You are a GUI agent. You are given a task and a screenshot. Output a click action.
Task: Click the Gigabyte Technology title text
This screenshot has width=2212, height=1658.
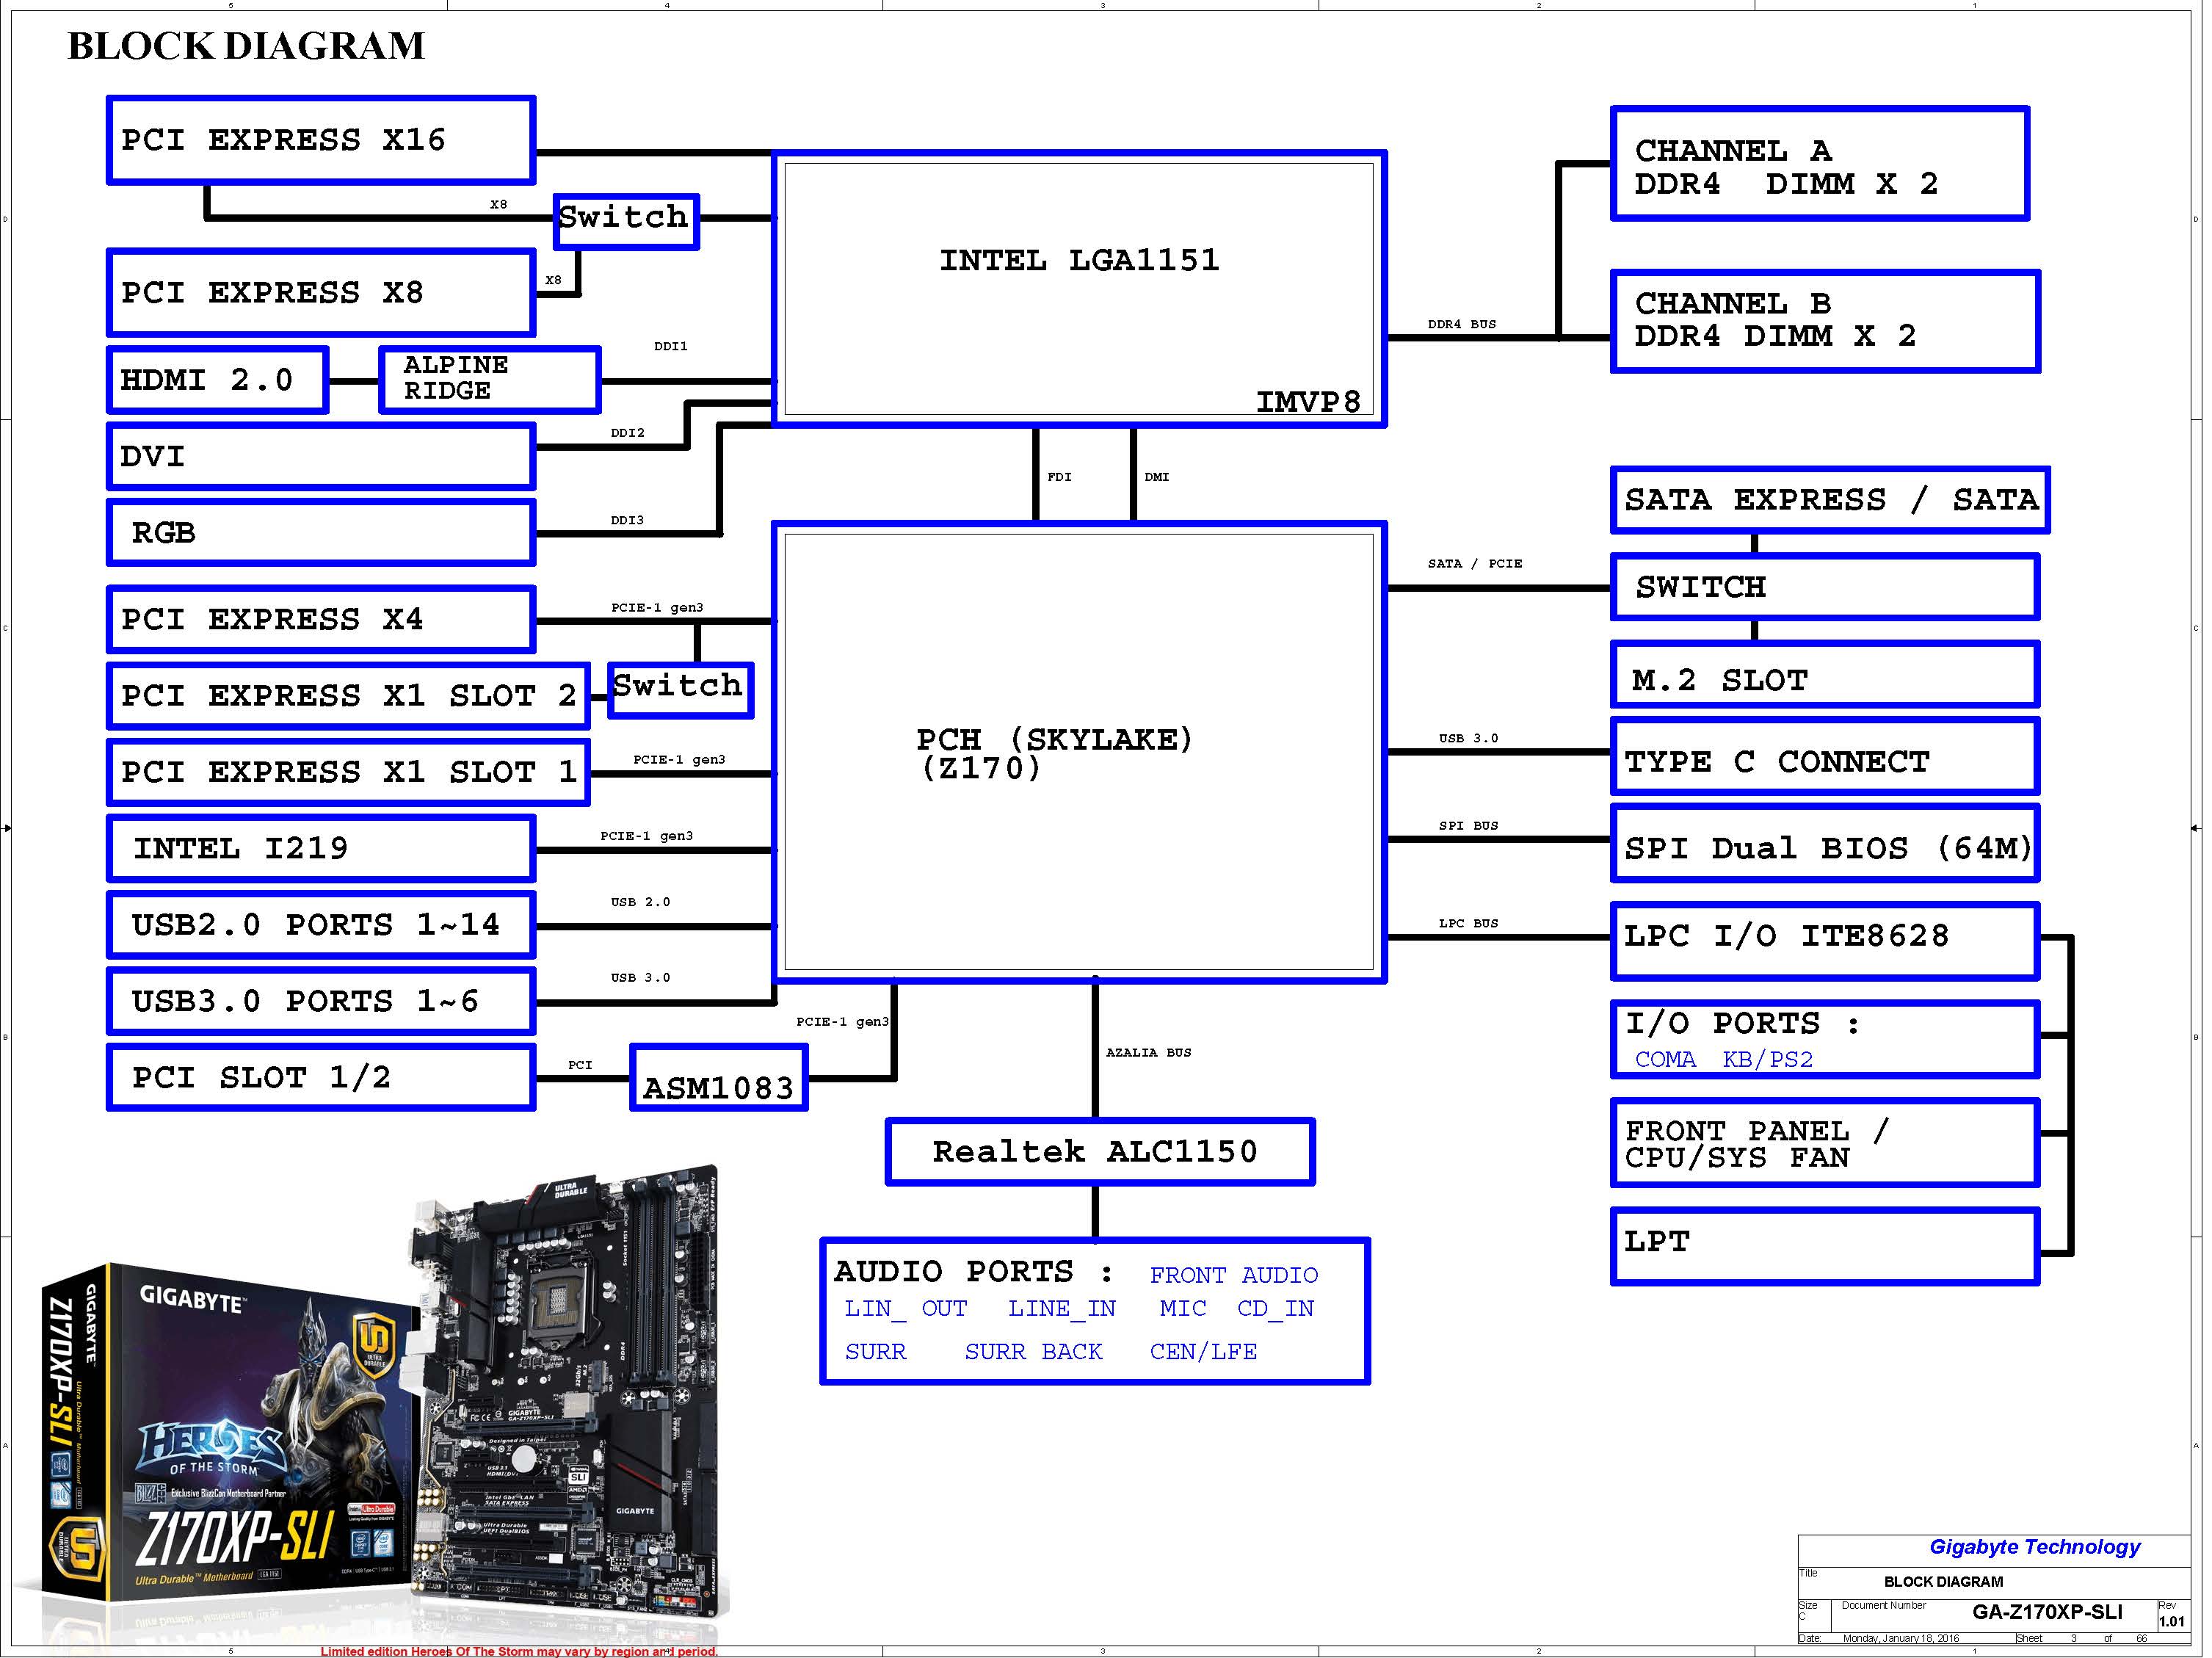2034,1547
